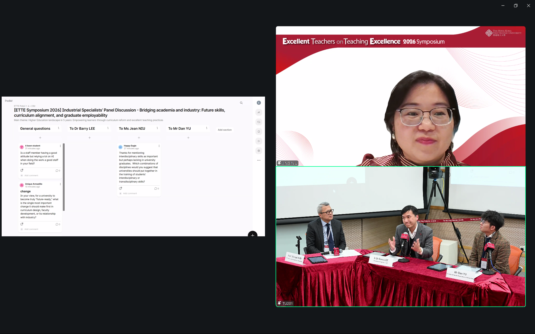Viewport: 535px width, 334px height.
Task: Click the black plus button to add post
Action: point(252,235)
